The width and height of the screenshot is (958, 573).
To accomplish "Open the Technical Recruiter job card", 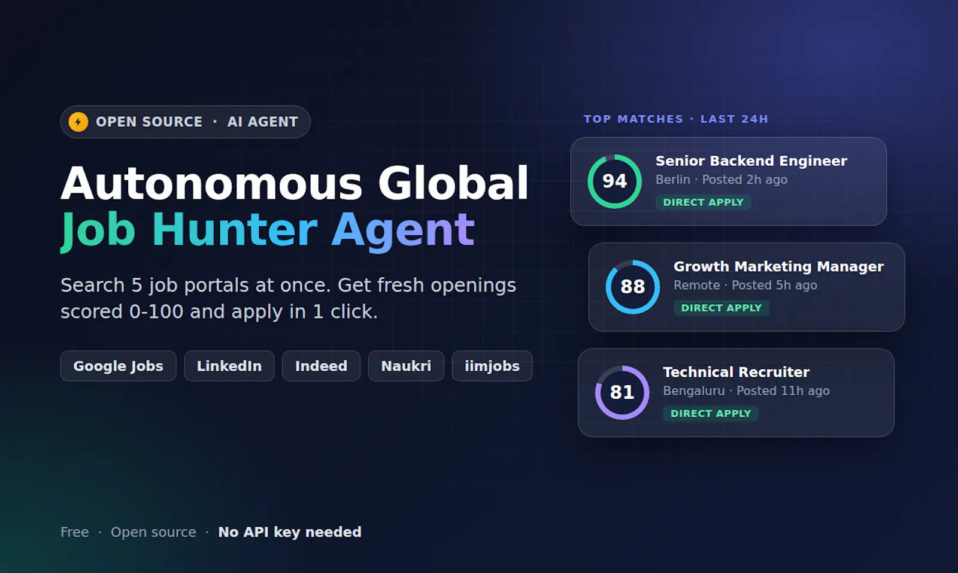I will (x=736, y=393).
